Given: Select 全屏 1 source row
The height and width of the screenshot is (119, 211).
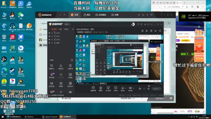Looking at the screenshot, I should pyautogui.click(x=61, y=43).
